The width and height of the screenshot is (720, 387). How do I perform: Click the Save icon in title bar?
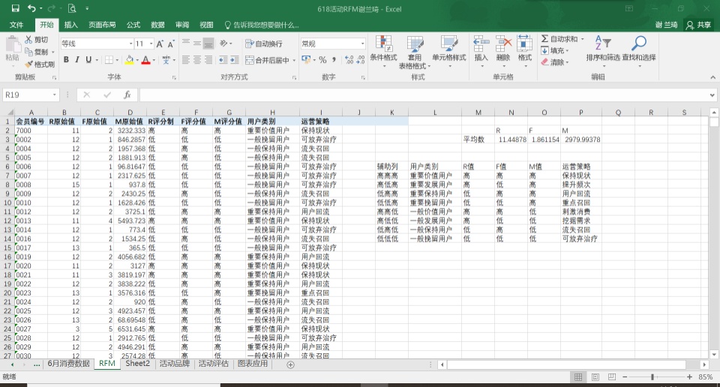pos(16,8)
